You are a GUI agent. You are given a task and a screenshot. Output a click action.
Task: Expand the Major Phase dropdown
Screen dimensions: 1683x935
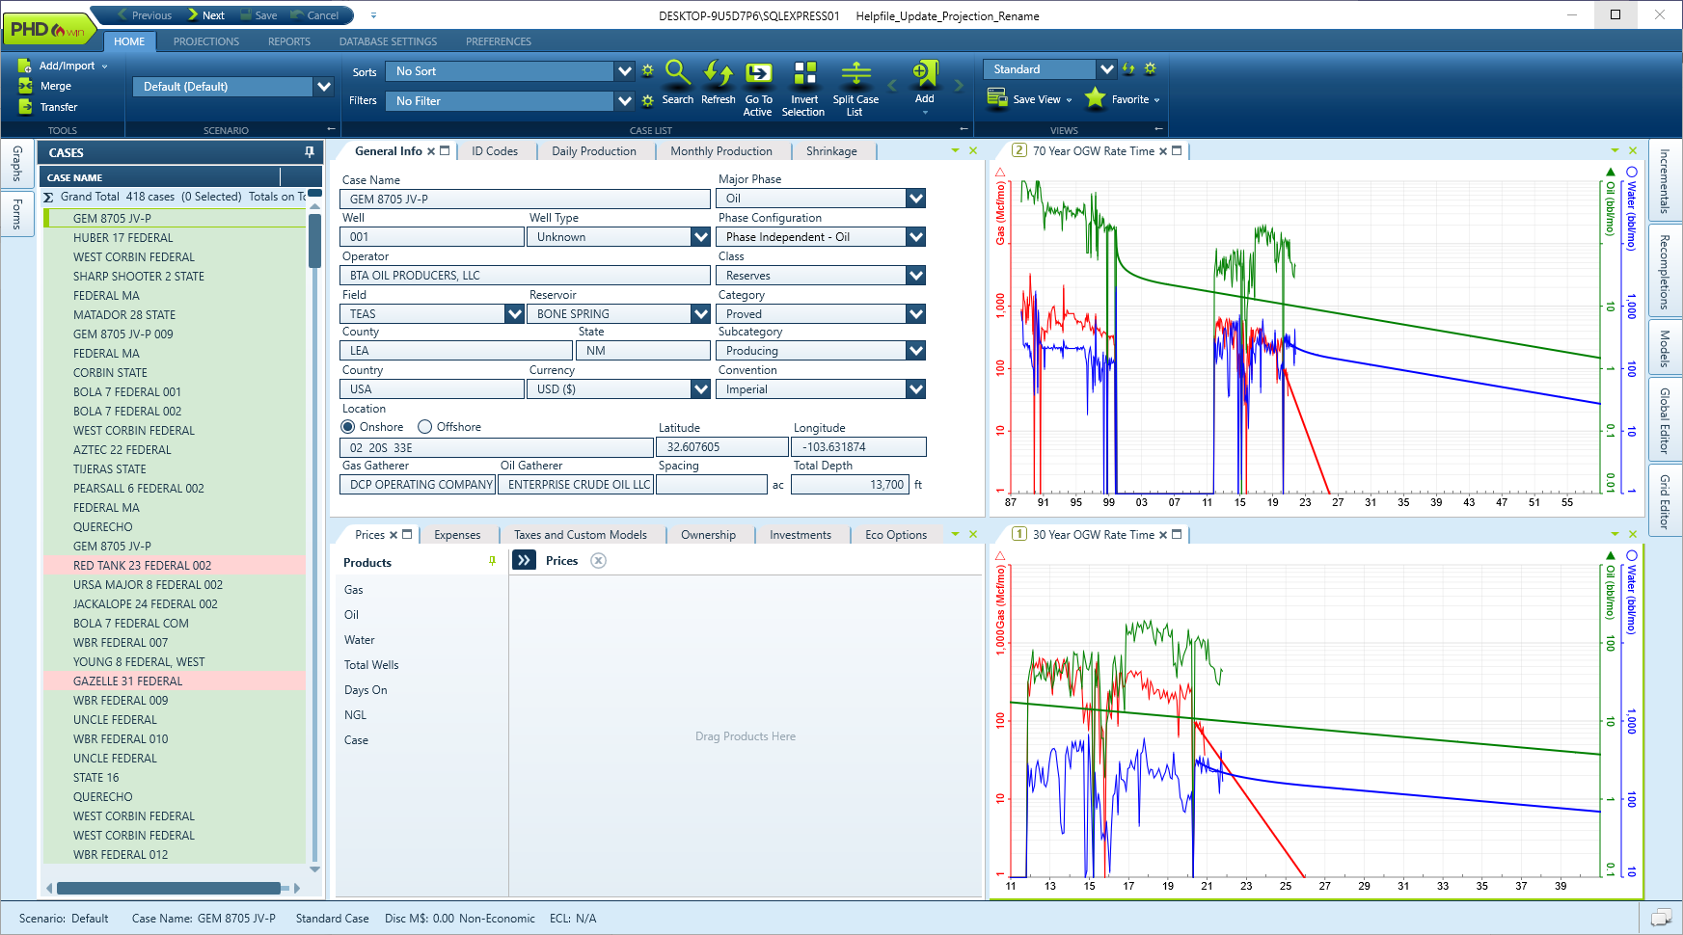[915, 199]
